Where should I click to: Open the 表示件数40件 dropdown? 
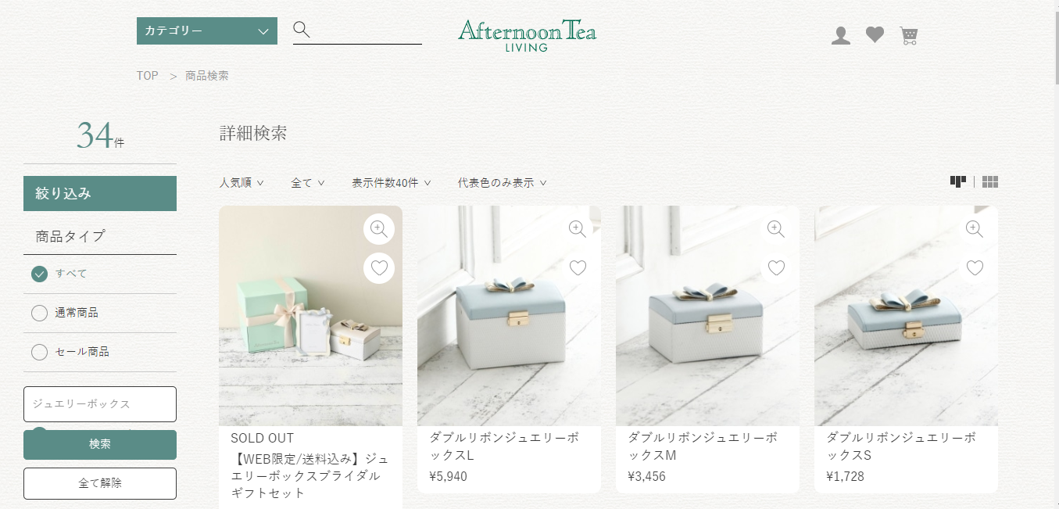tap(392, 183)
